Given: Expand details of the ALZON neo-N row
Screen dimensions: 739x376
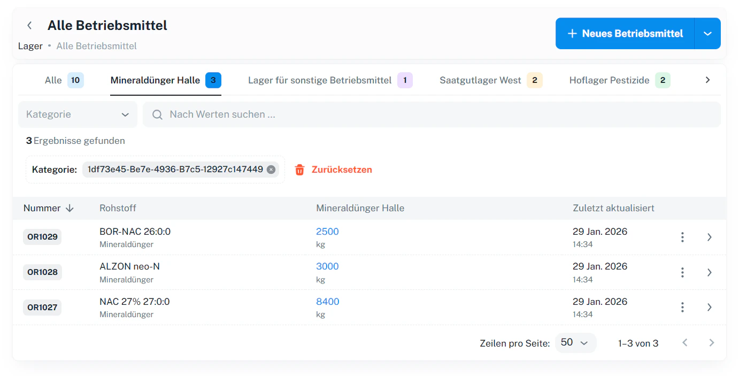Looking at the screenshot, I should [x=710, y=272].
